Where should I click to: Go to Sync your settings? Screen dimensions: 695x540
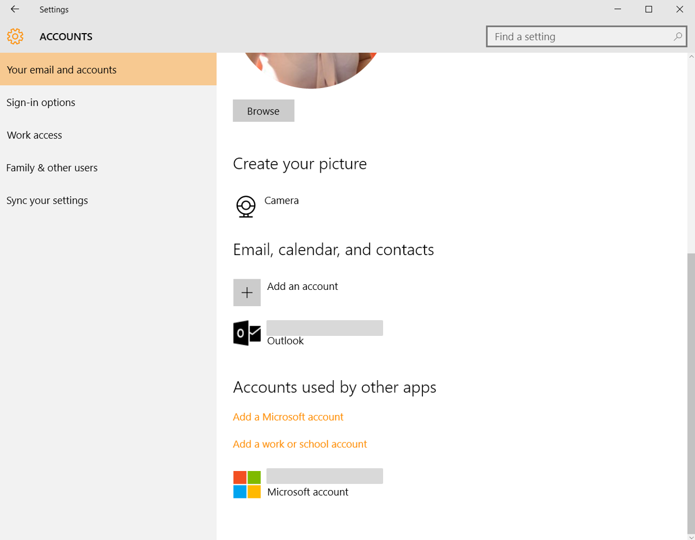coord(108,200)
